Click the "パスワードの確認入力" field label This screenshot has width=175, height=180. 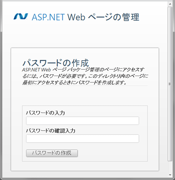pyautogui.click(x=51, y=131)
